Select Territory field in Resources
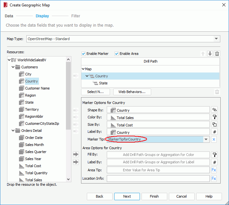 coord(32,110)
